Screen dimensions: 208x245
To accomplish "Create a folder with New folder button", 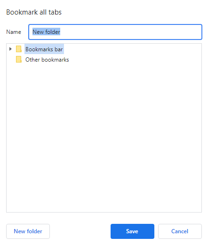I will pos(28,231).
